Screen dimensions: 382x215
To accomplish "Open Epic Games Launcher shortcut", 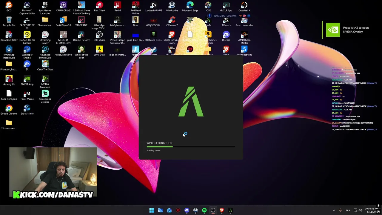I will coord(45,8).
